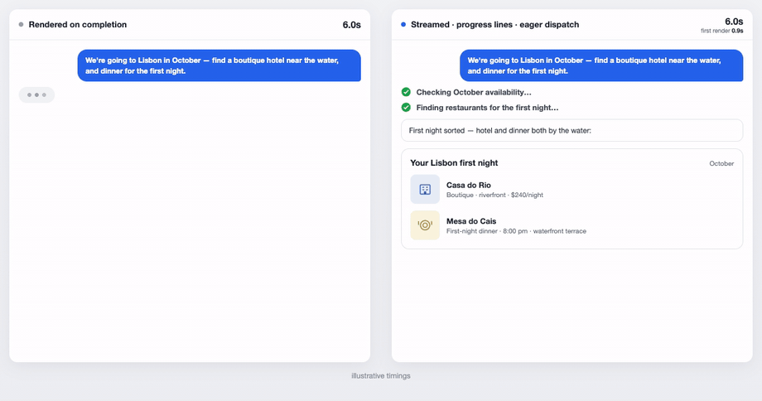Click the 'Checking October availability…' progress line
The width and height of the screenshot is (762, 401).
tap(474, 92)
